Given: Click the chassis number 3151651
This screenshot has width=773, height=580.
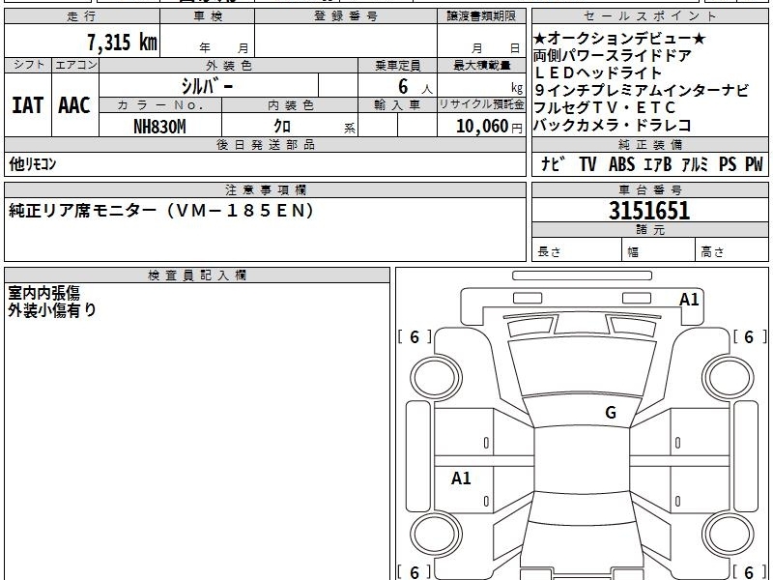Looking at the screenshot, I should pos(649,211).
